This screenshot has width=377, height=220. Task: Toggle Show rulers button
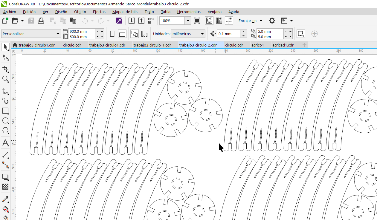pyautogui.click(x=209, y=21)
